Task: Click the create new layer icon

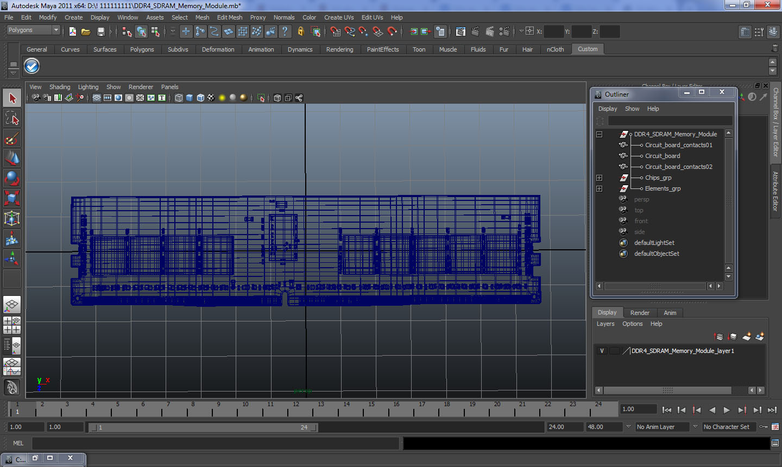Action: (746, 337)
